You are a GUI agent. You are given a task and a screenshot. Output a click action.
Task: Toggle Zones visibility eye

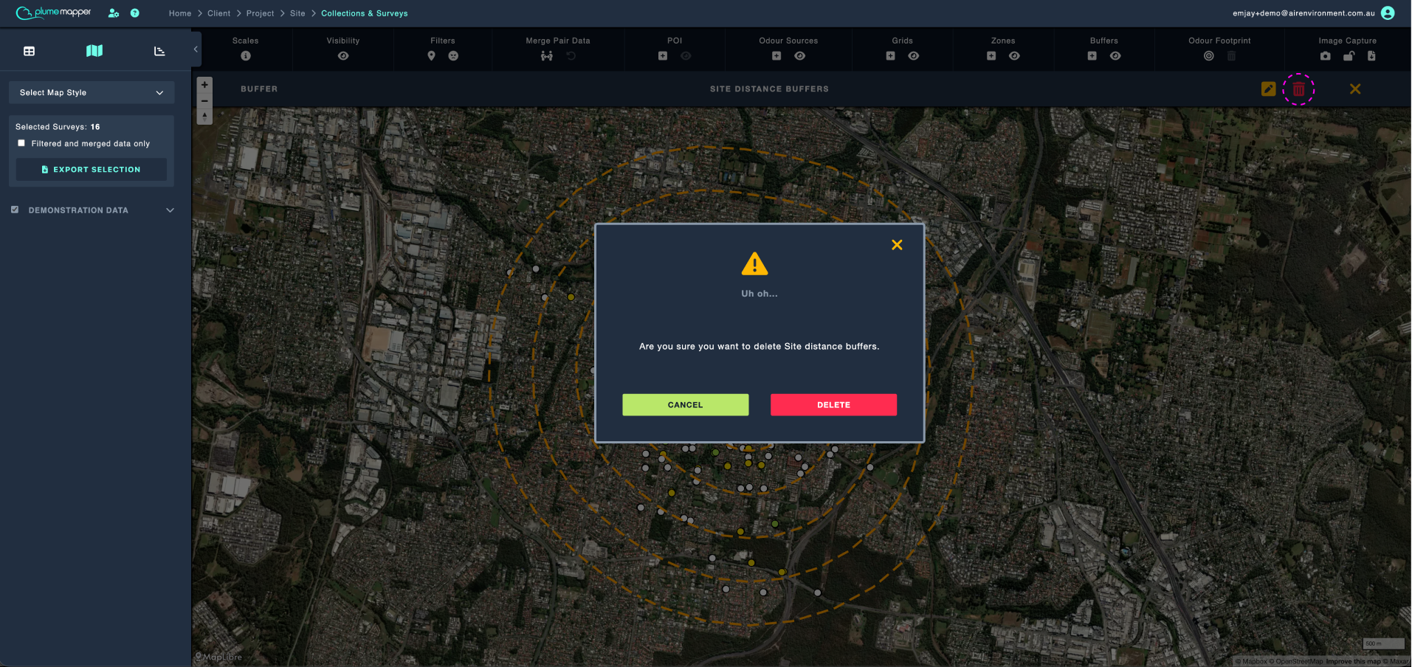(x=1015, y=56)
